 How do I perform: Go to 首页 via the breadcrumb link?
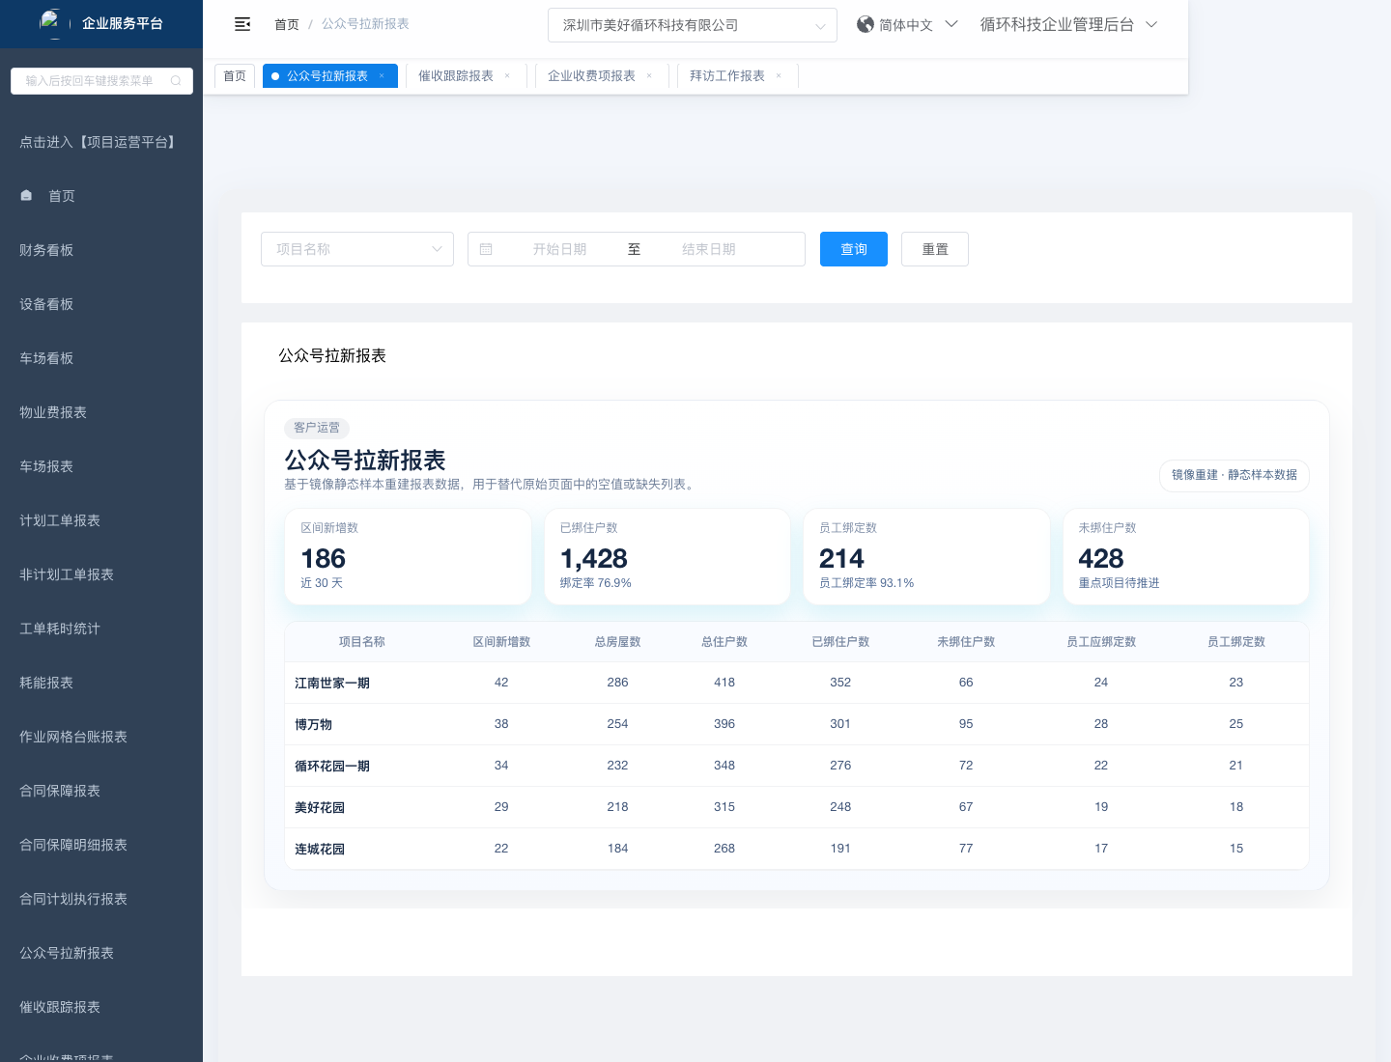pos(286,24)
